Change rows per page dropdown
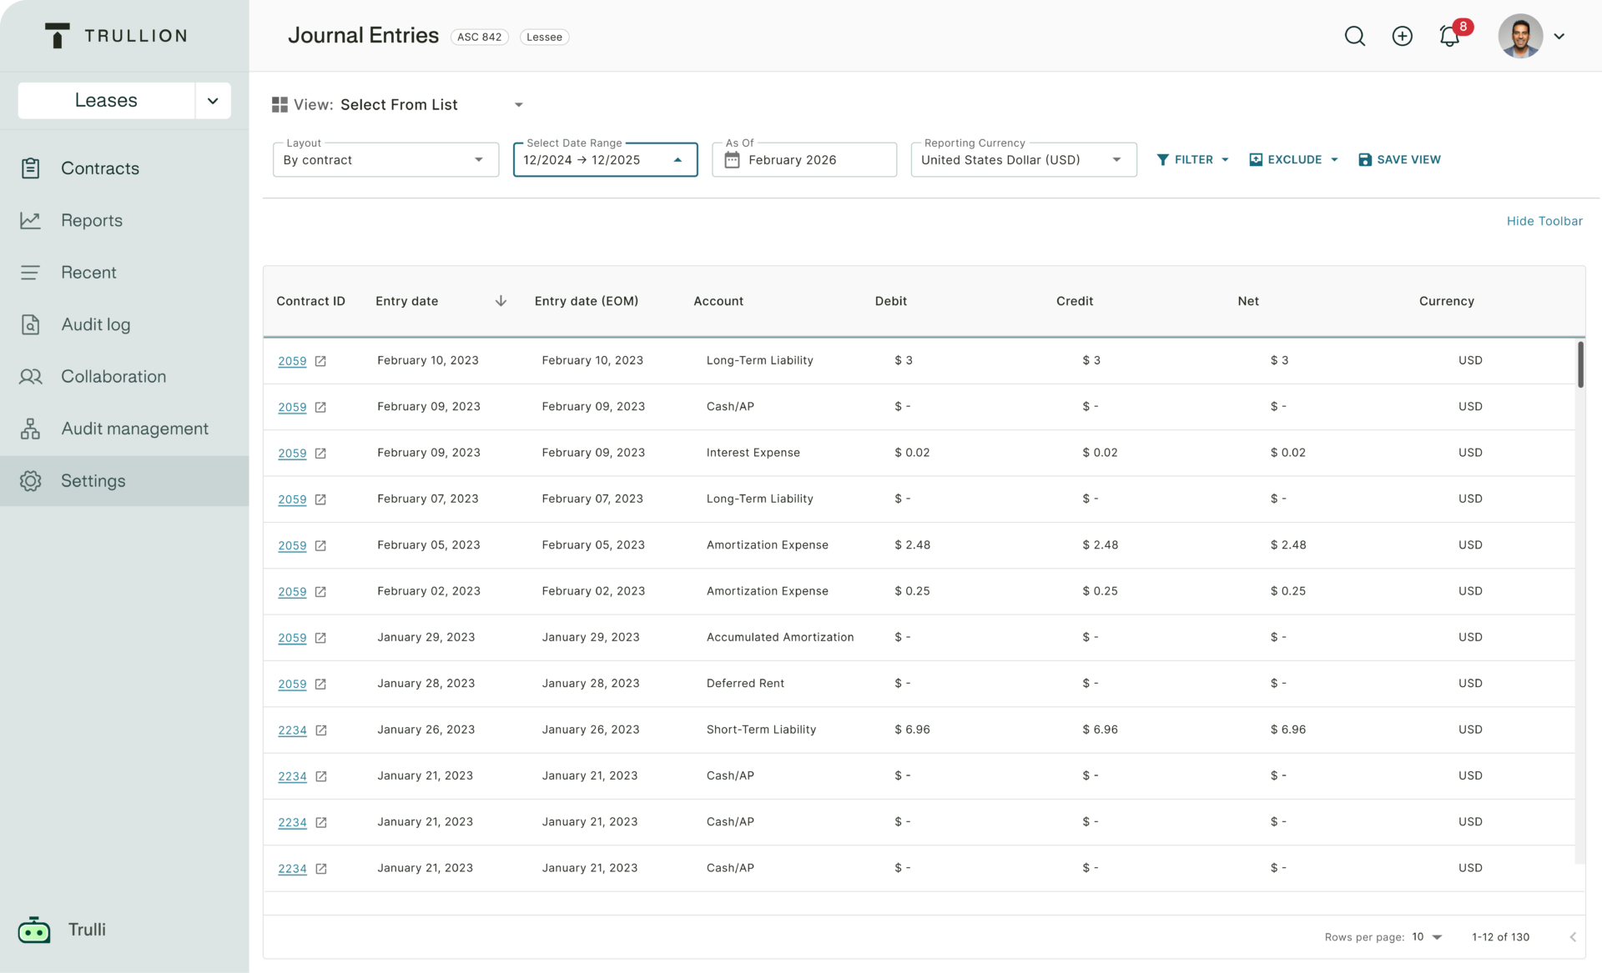This screenshot has height=973, width=1602. pyautogui.click(x=1427, y=937)
